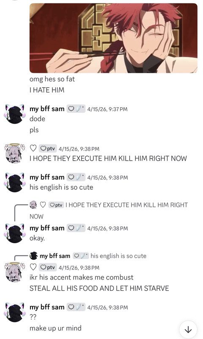Jump to latest messages with down arrow button
Viewport: 203px width, 339px height.
(x=188, y=330)
